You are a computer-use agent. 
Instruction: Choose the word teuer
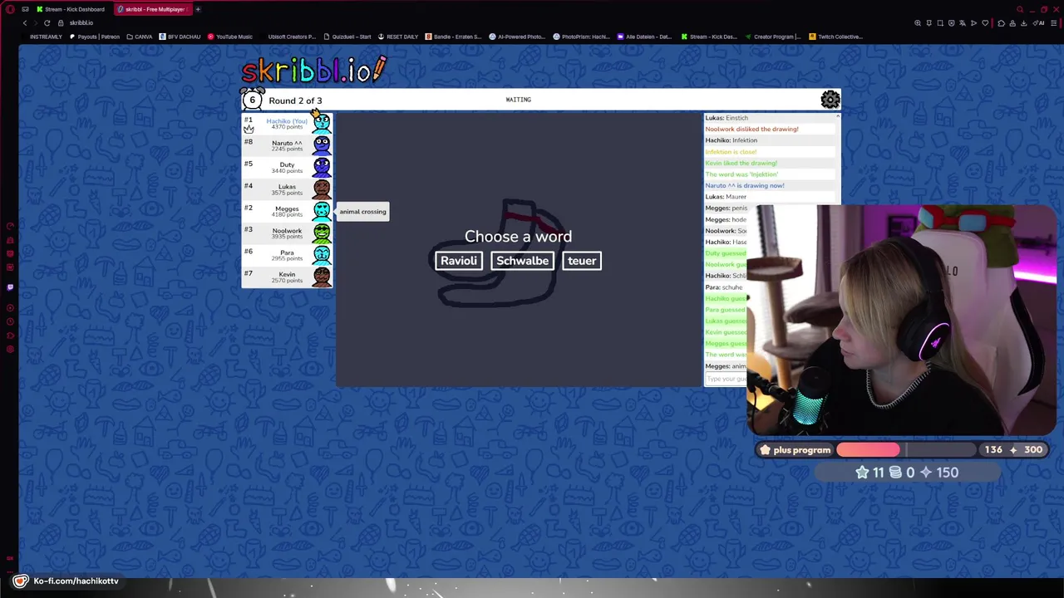point(582,261)
